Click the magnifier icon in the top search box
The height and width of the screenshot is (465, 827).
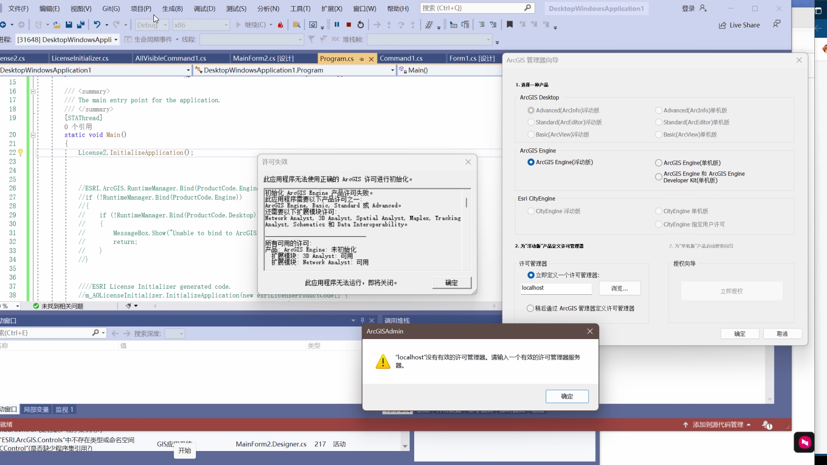(528, 8)
